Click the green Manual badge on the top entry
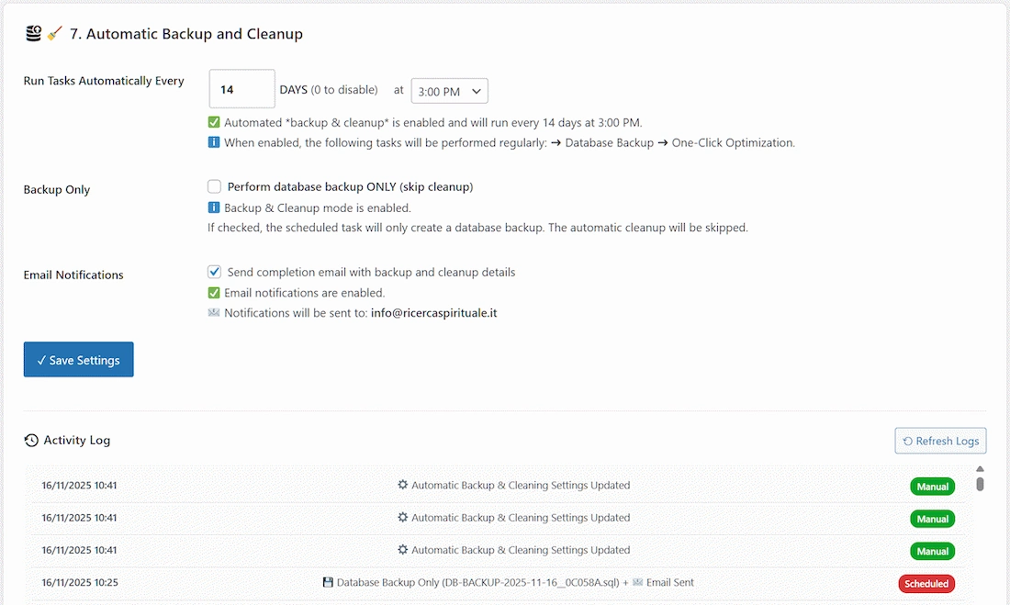This screenshot has width=1010, height=605. click(x=931, y=486)
